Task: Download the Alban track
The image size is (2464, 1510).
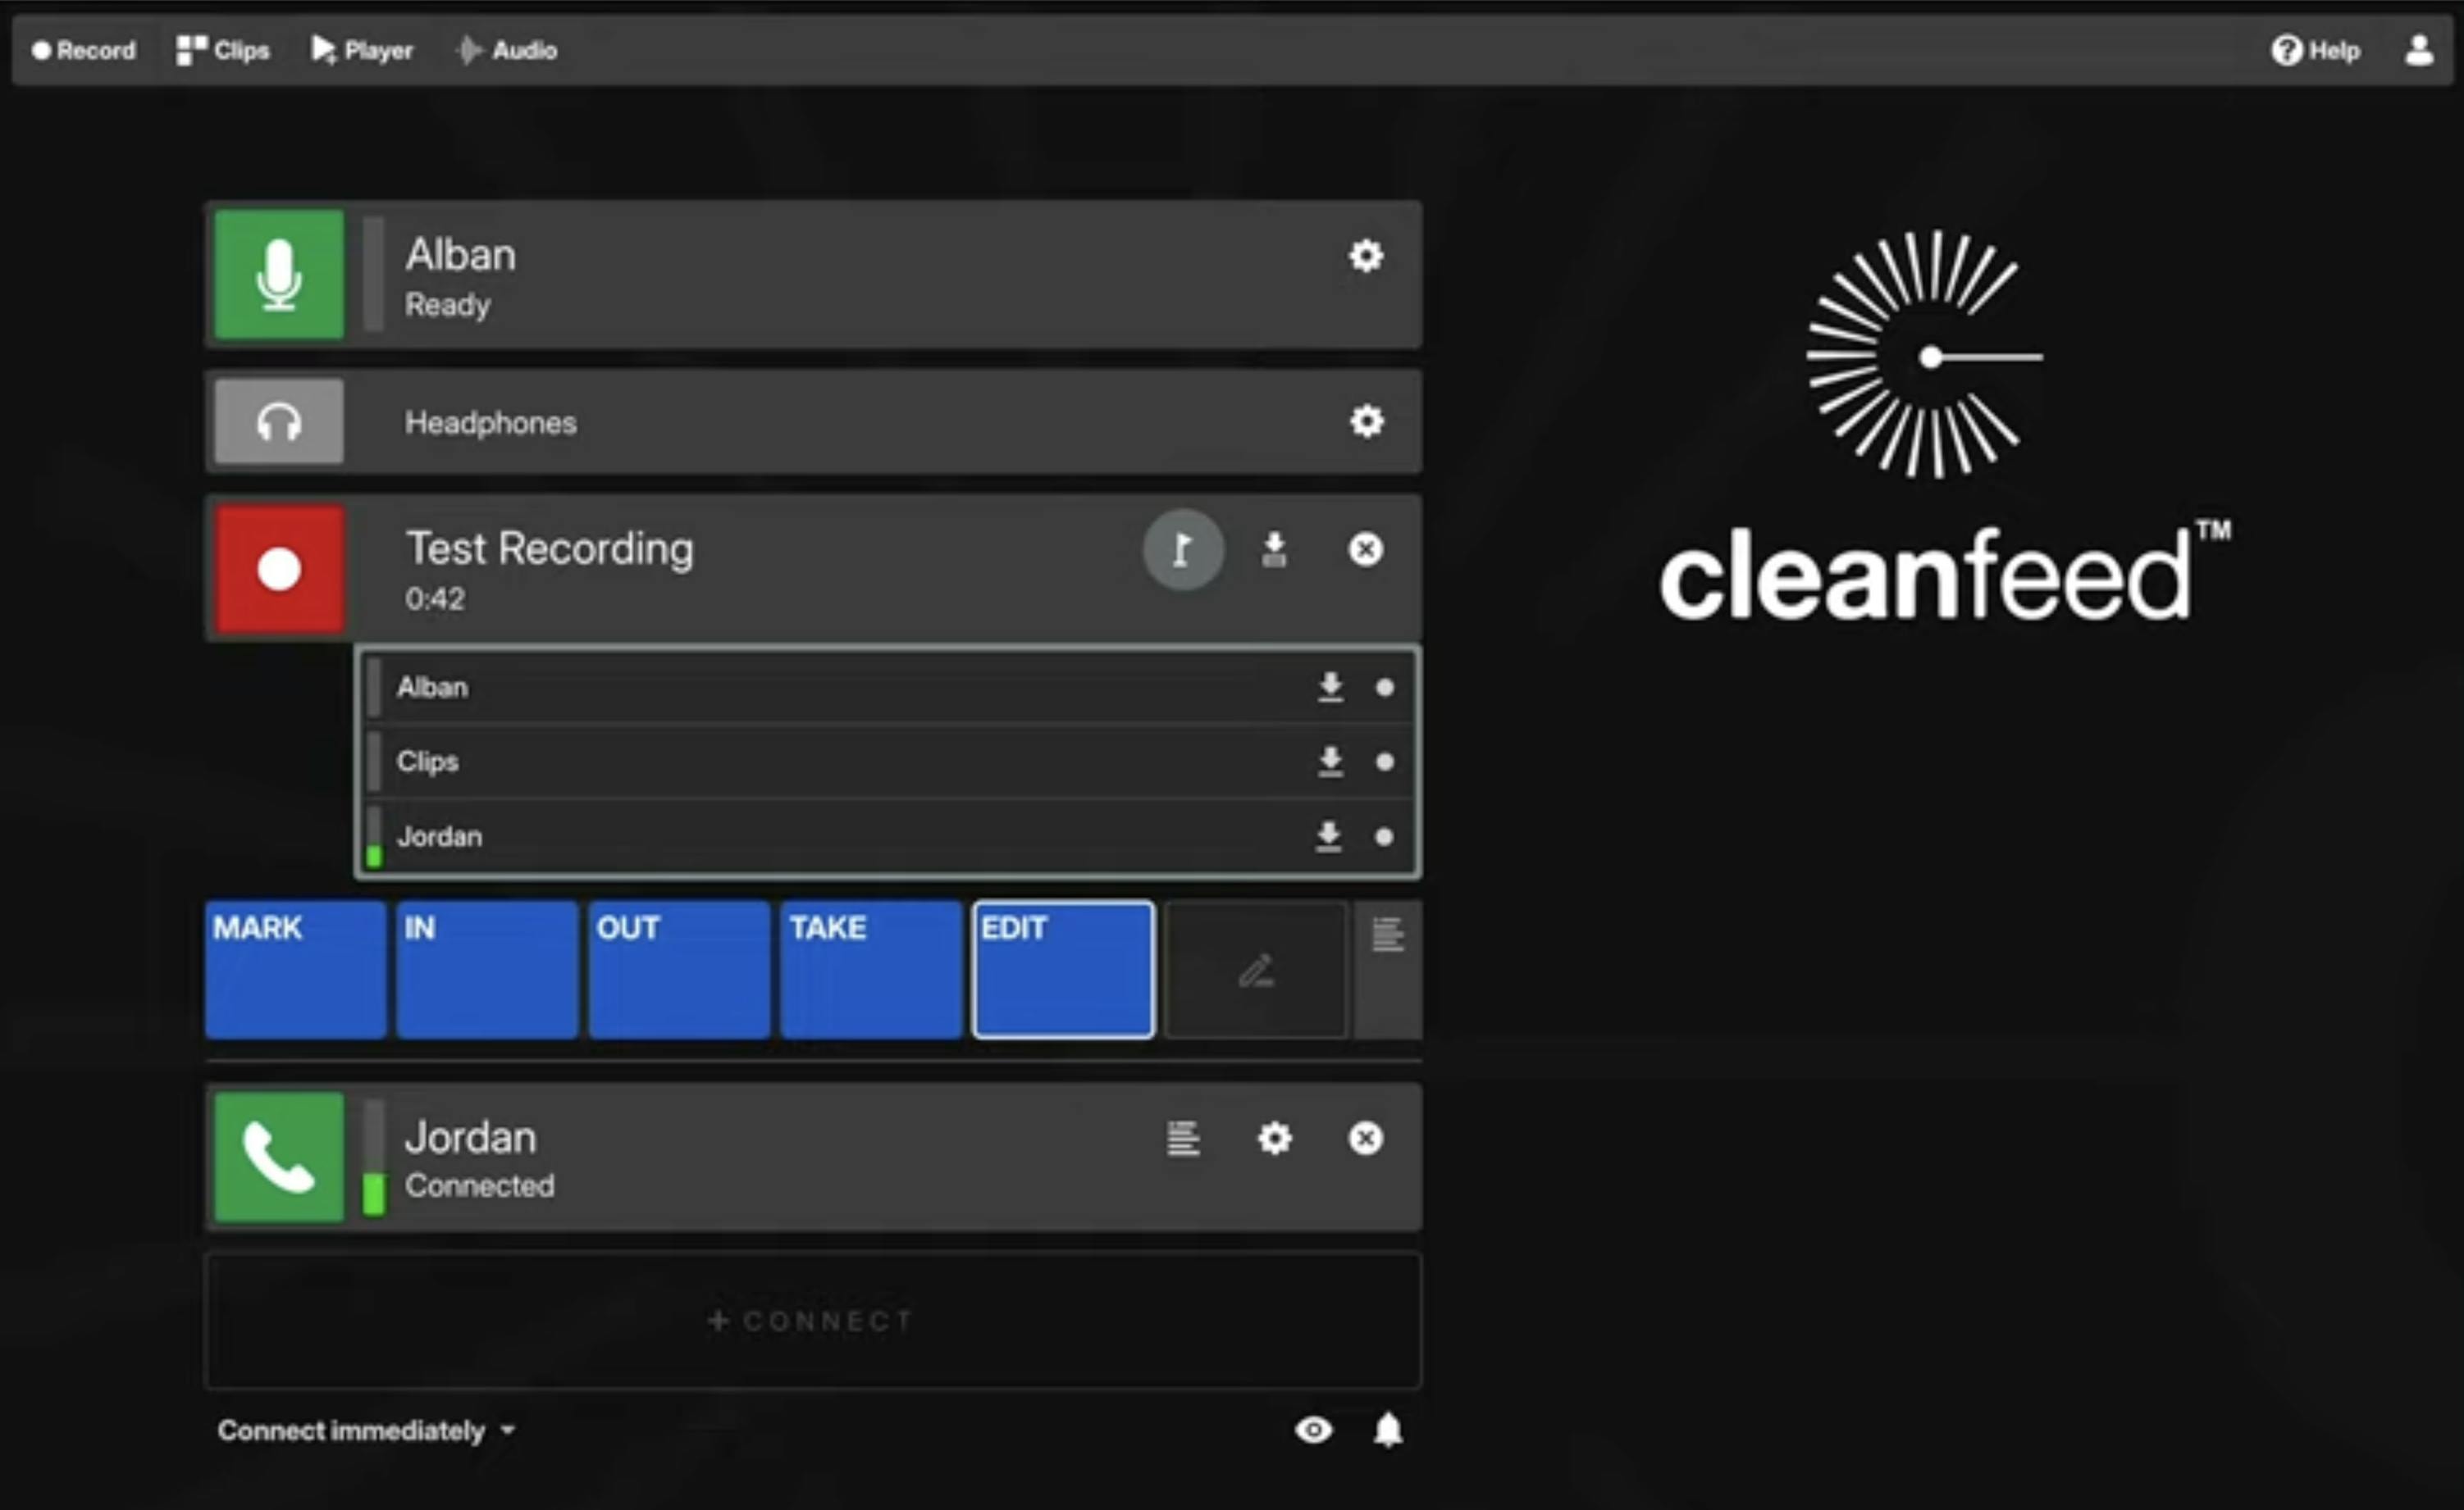Action: pyautogui.click(x=1330, y=686)
